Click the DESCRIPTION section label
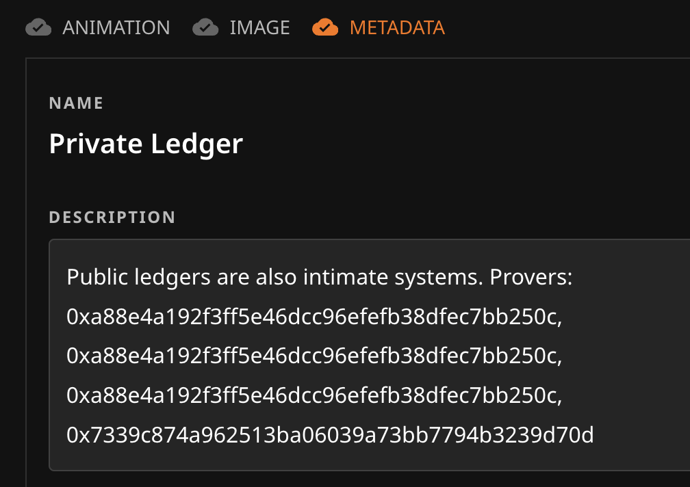The width and height of the screenshot is (690, 487). click(x=112, y=217)
